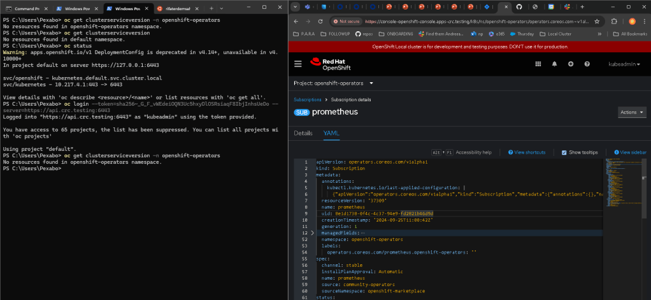Switch to the globe icon browser tab
The height and width of the screenshot is (300, 651).
click(535, 7)
